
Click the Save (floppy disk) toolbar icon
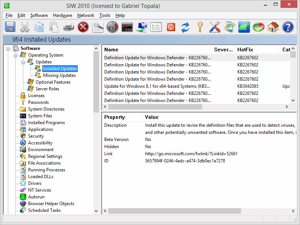[x=10, y=27]
